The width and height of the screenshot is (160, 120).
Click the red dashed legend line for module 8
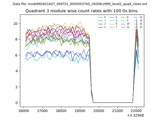click(123, 17)
